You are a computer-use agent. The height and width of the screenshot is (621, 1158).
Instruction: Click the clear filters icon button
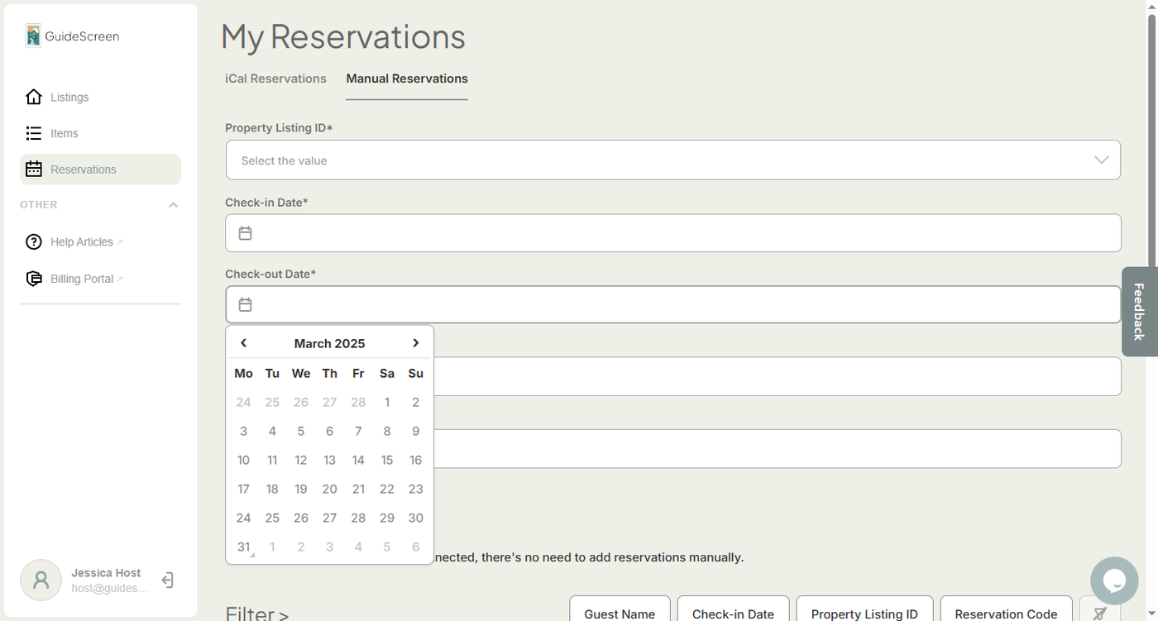tap(1099, 613)
